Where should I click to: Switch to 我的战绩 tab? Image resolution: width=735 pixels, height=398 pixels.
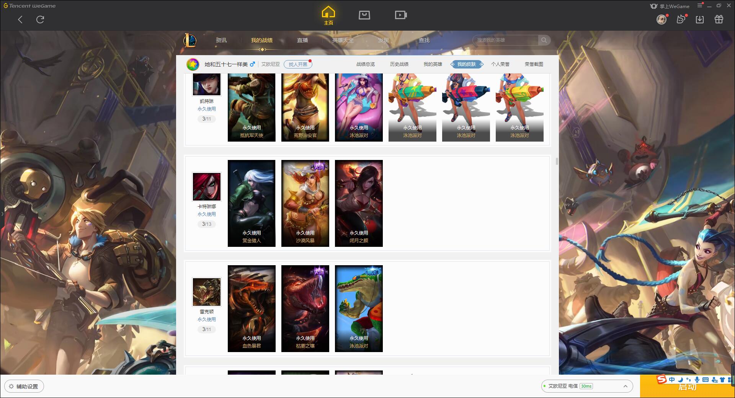tap(262, 40)
